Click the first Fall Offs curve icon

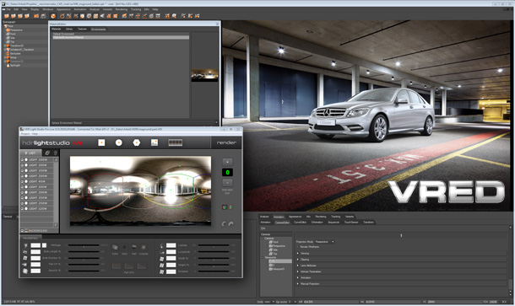[x=117, y=266]
